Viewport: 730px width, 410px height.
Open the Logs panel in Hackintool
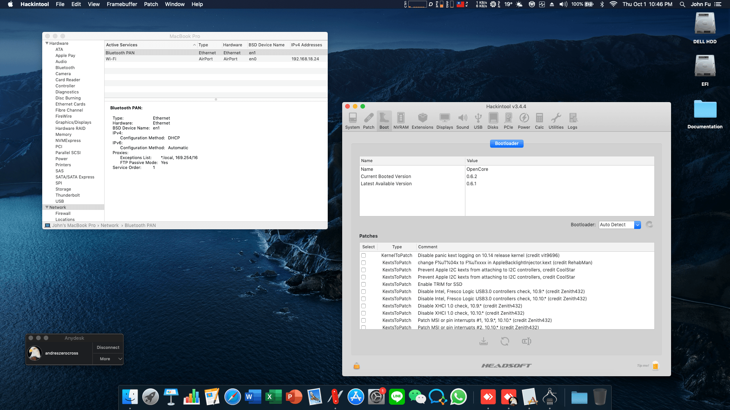point(573,120)
